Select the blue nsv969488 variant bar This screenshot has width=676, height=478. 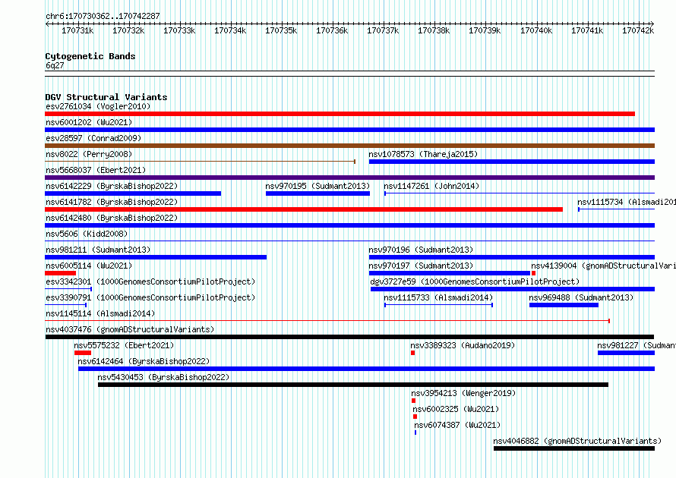(x=564, y=305)
